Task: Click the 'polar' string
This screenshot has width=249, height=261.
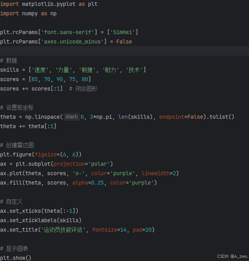Action: point(99,164)
